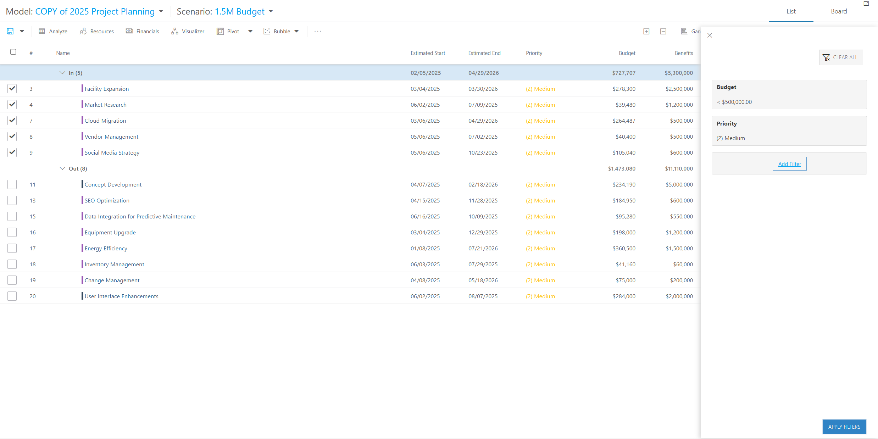
Task: Switch to the List tab
Action: 791,11
